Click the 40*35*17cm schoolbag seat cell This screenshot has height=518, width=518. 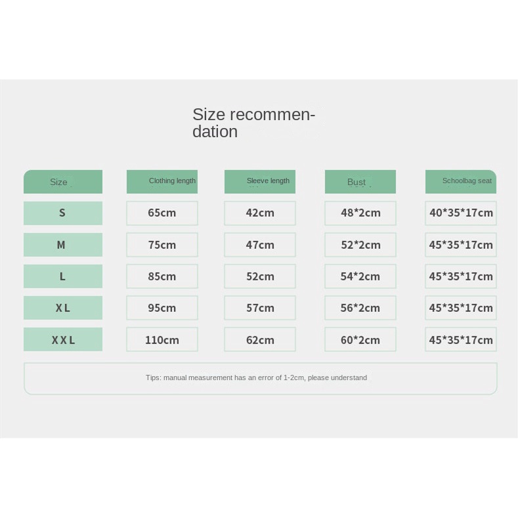click(x=461, y=213)
